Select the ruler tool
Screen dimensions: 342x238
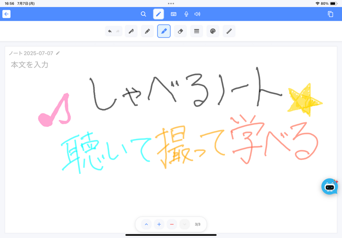(x=229, y=31)
